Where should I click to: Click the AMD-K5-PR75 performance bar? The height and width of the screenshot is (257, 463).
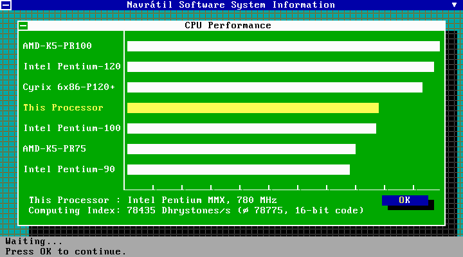click(241, 149)
